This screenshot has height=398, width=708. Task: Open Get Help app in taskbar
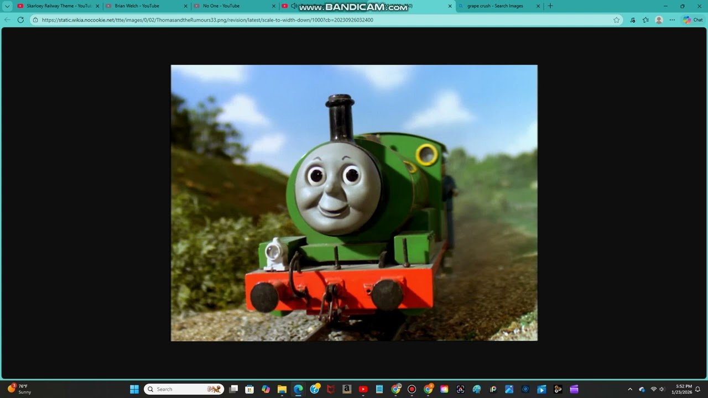[315, 389]
